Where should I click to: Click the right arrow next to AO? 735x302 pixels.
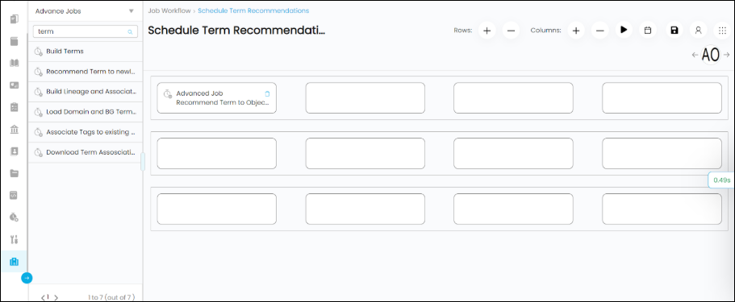(727, 55)
